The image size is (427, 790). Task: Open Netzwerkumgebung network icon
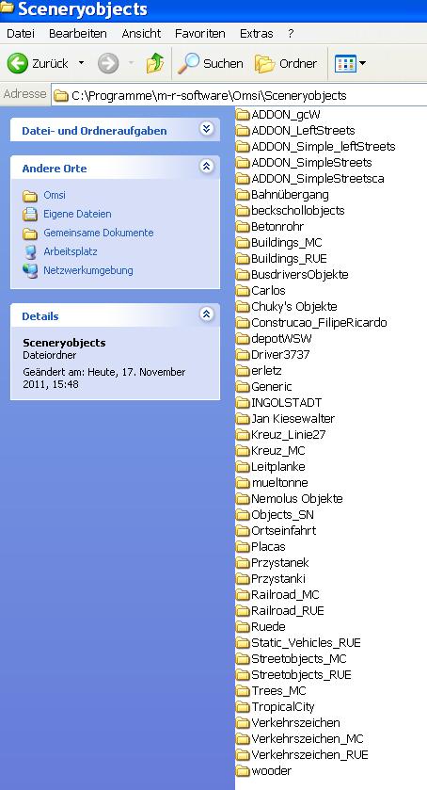point(30,271)
